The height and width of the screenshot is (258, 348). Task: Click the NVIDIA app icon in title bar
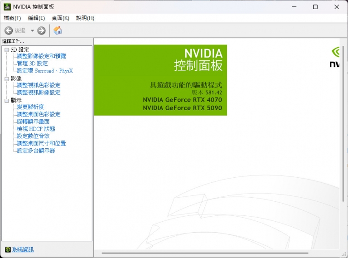point(7,7)
